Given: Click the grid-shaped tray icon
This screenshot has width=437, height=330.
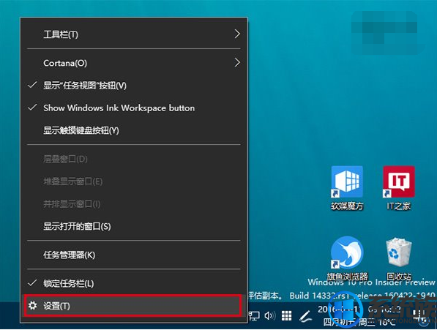Looking at the screenshot, I should coord(286,316).
